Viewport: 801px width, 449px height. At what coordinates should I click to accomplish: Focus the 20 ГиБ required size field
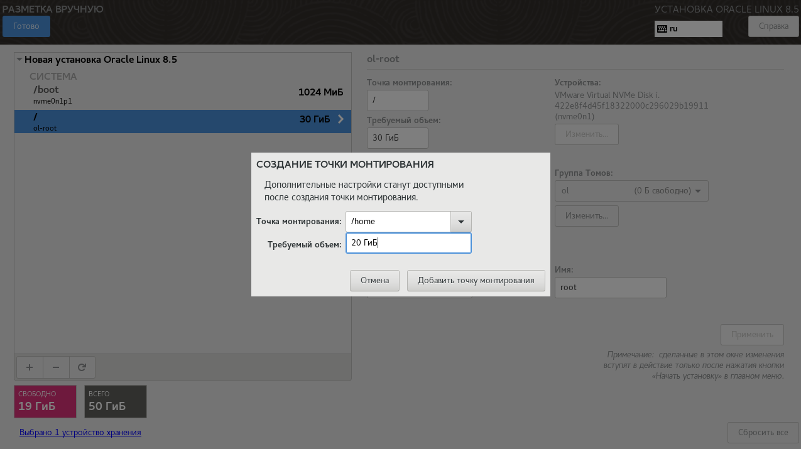point(408,244)
